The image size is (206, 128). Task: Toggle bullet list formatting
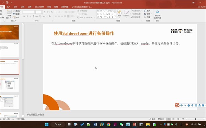click(56, 12)
